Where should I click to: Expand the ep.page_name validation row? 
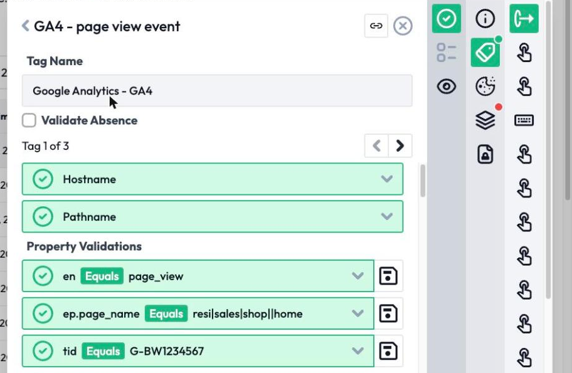click(198, 313)
